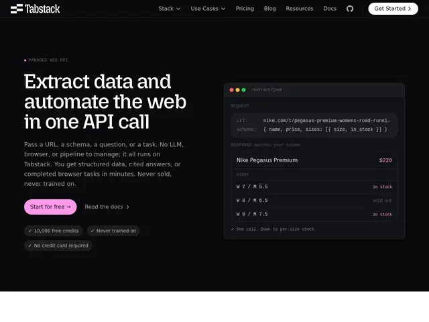429x322 pixels.
Task: Click the No credit card required badge
Action: tap(58, 246)
